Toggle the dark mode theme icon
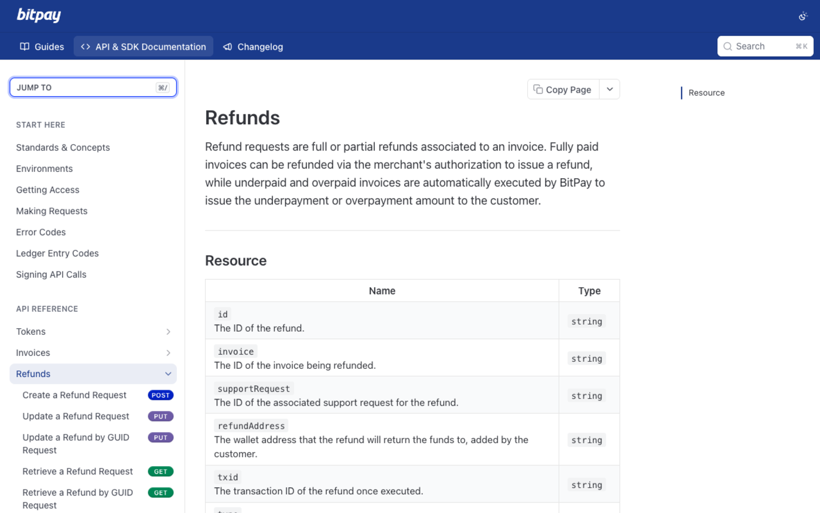 click(x=803, y=16)
